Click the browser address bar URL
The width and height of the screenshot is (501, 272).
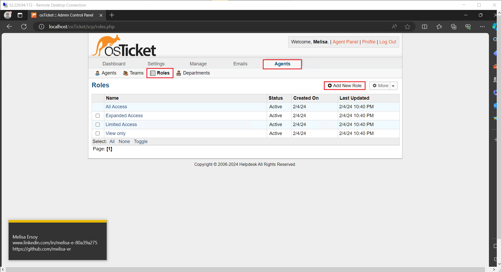pyautogui.click(x=82, y=26)
